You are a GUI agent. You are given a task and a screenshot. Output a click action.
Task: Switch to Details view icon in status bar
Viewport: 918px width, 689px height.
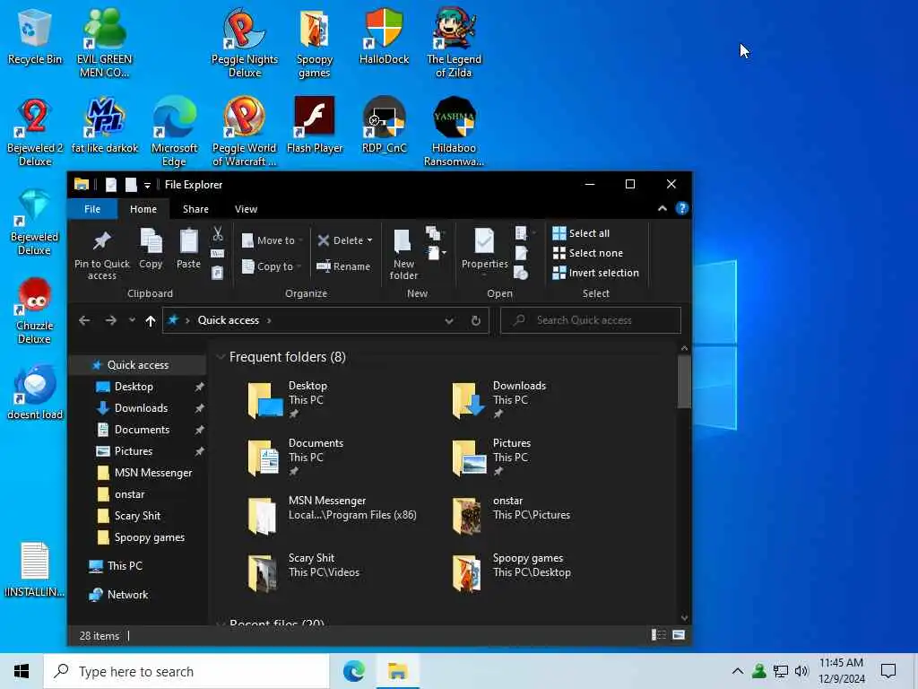pos(659,635)
